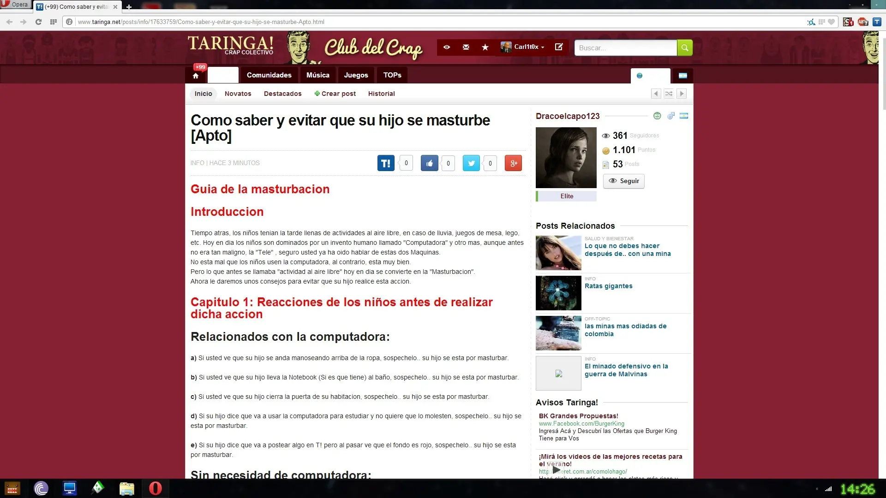Screen dimensions: 886x498
Task: Click the Google Plus share icon
Action: pos(513,163)
